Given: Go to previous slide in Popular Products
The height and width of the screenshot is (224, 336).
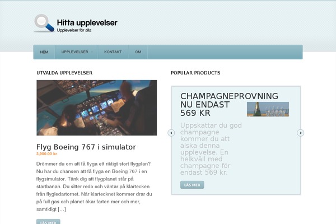Looking at the screenshot, I should tap(171, 133).
